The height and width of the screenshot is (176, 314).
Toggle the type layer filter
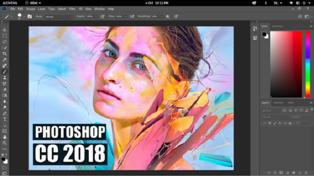296,111
